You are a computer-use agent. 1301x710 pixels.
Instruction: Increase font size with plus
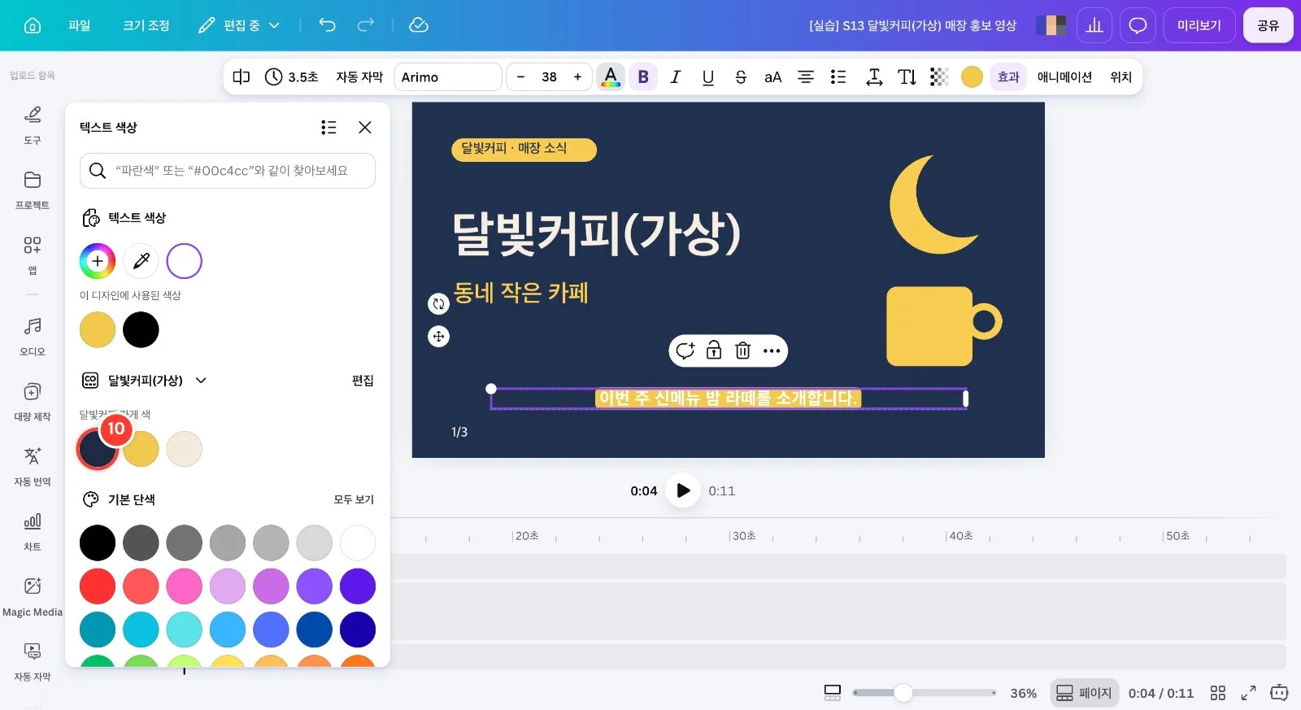[577, 77]
